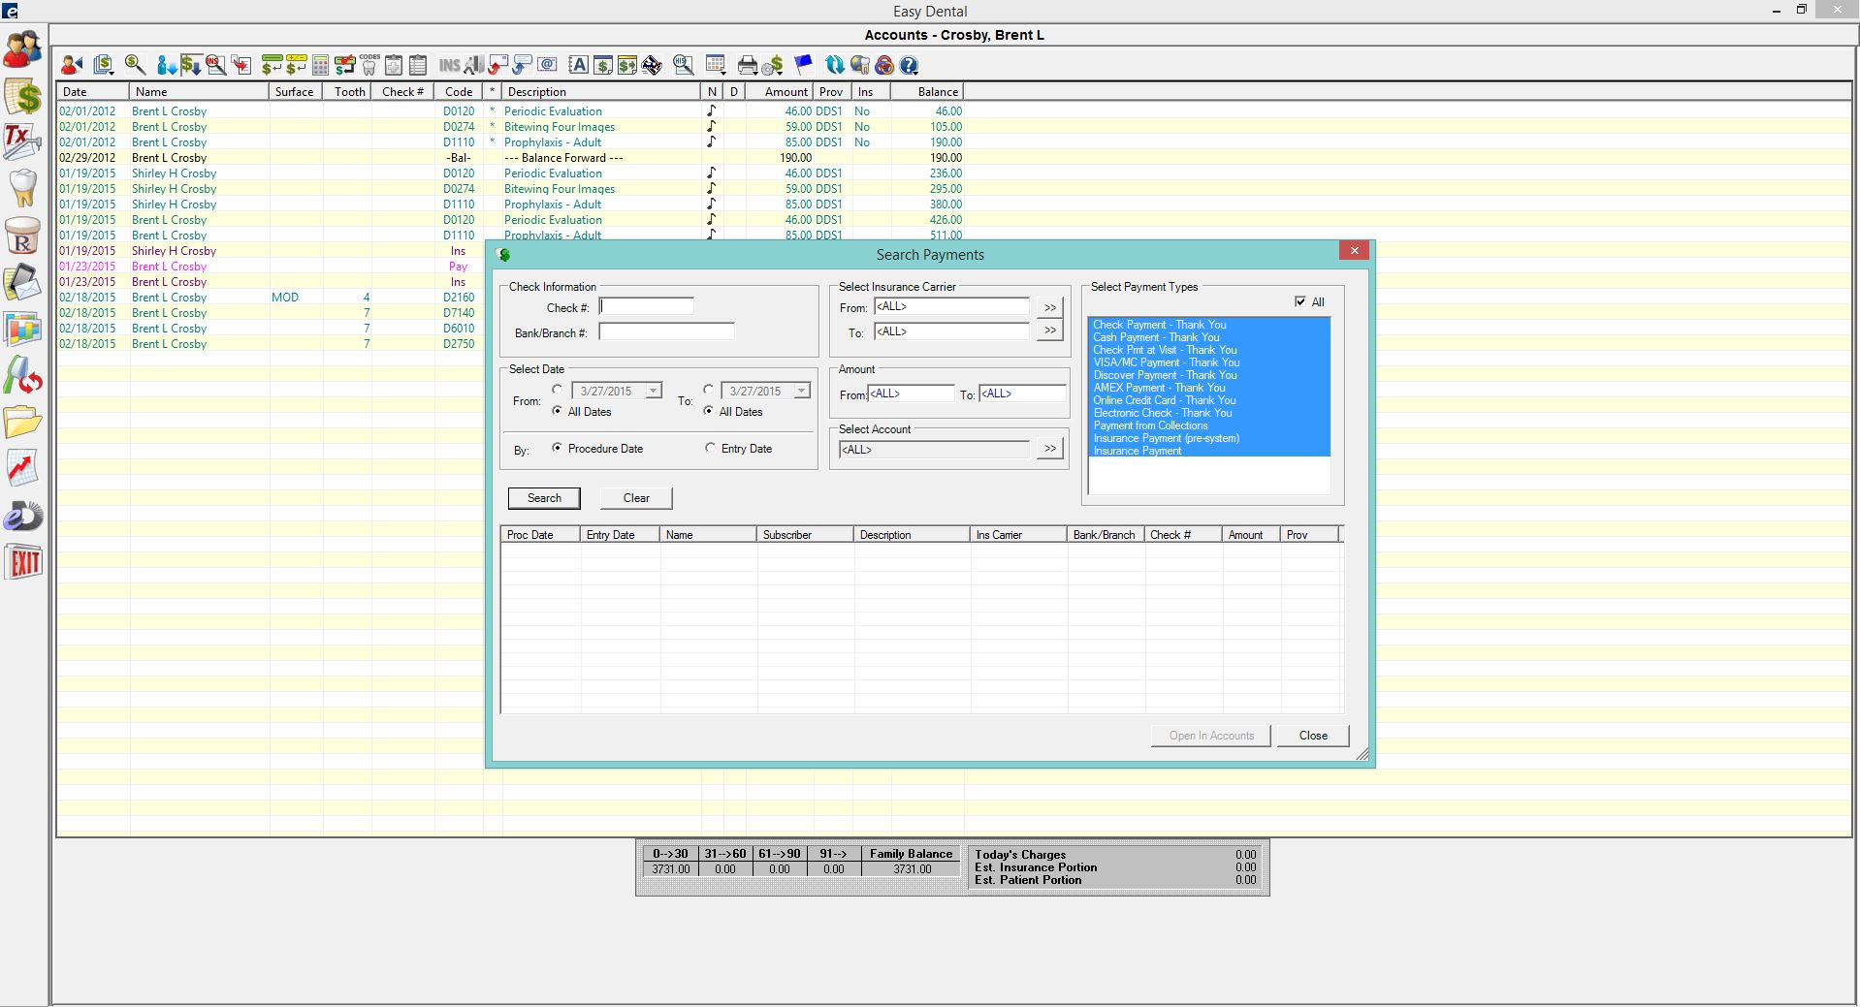Select the From specific date radio button
This screenshot has height=1007, width=1860.
pyautogui.click(x=557, y=390)
